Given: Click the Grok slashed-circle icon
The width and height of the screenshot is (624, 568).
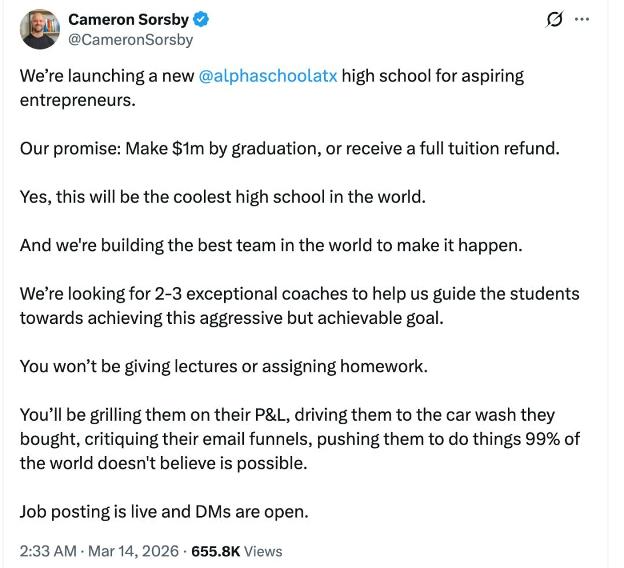Looking at the screenshot, I should point(554,20).
